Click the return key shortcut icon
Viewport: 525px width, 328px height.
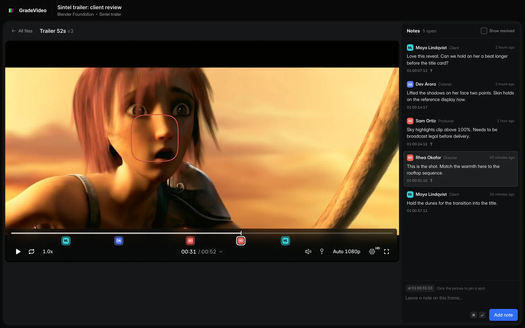(x=482, y=315)
